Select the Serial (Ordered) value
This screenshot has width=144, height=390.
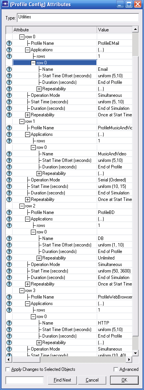coord(115,180)
